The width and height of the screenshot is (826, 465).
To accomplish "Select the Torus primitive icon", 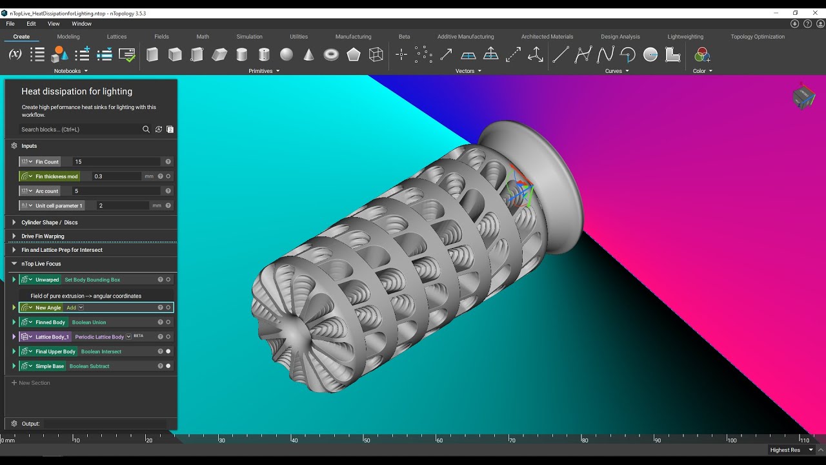I will point(331,54).
